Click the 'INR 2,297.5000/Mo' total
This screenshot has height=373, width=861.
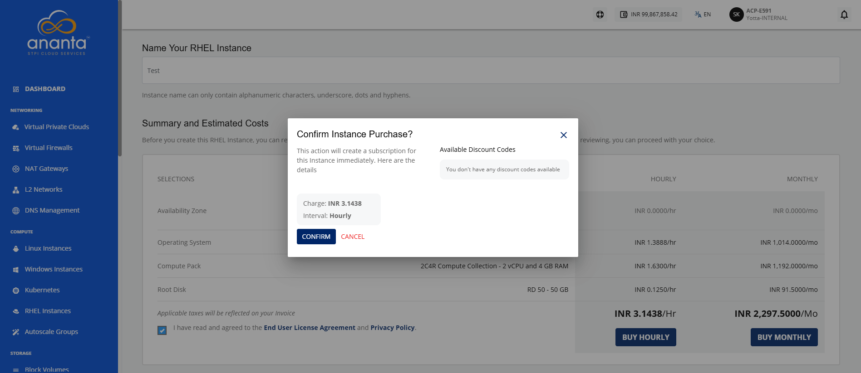776,314
